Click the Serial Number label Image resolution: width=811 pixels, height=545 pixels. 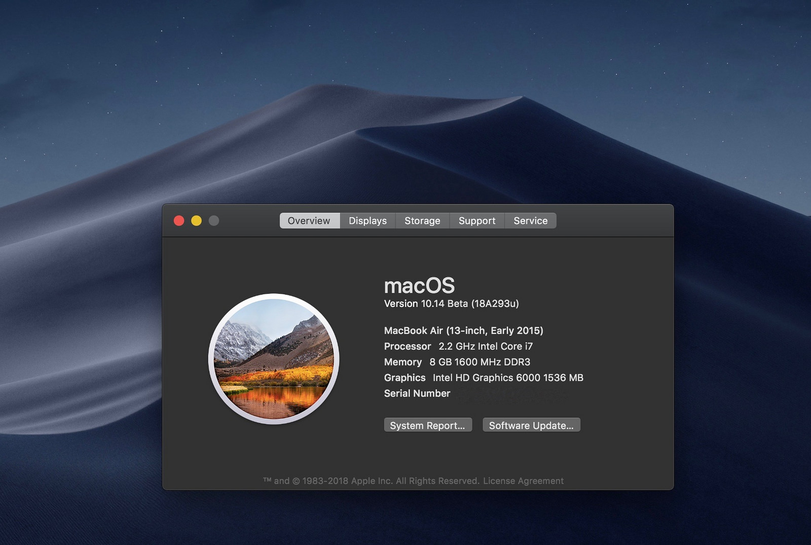[x=417, y=394]
